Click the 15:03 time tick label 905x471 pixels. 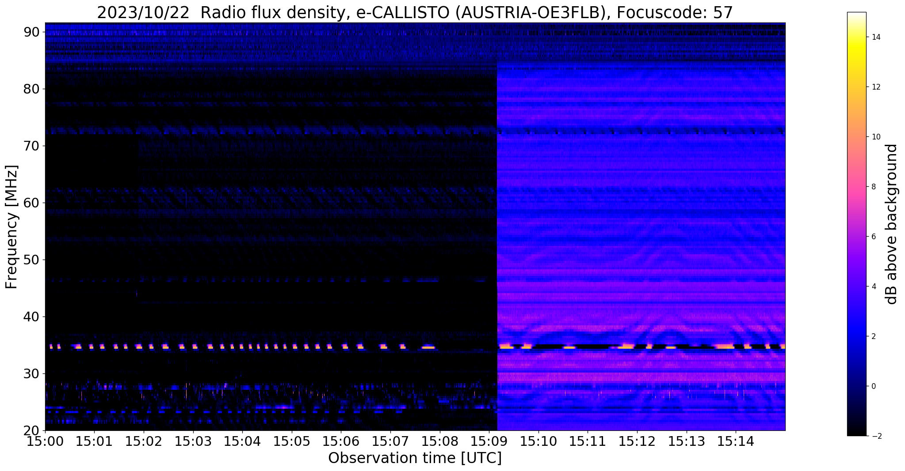click(x=193, y=441)
